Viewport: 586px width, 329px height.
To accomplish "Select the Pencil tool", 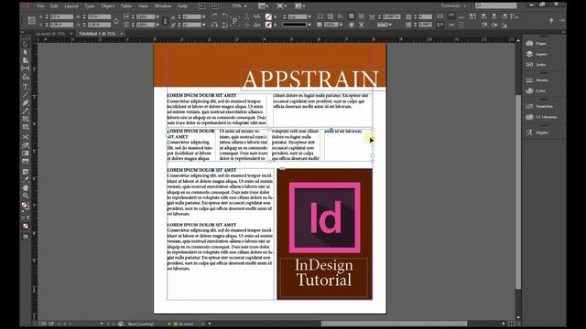I will tap(26, 111).
